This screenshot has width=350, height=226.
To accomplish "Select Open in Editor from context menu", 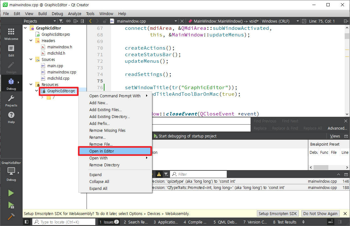I will pyautogui.click(x=115, y=151).
